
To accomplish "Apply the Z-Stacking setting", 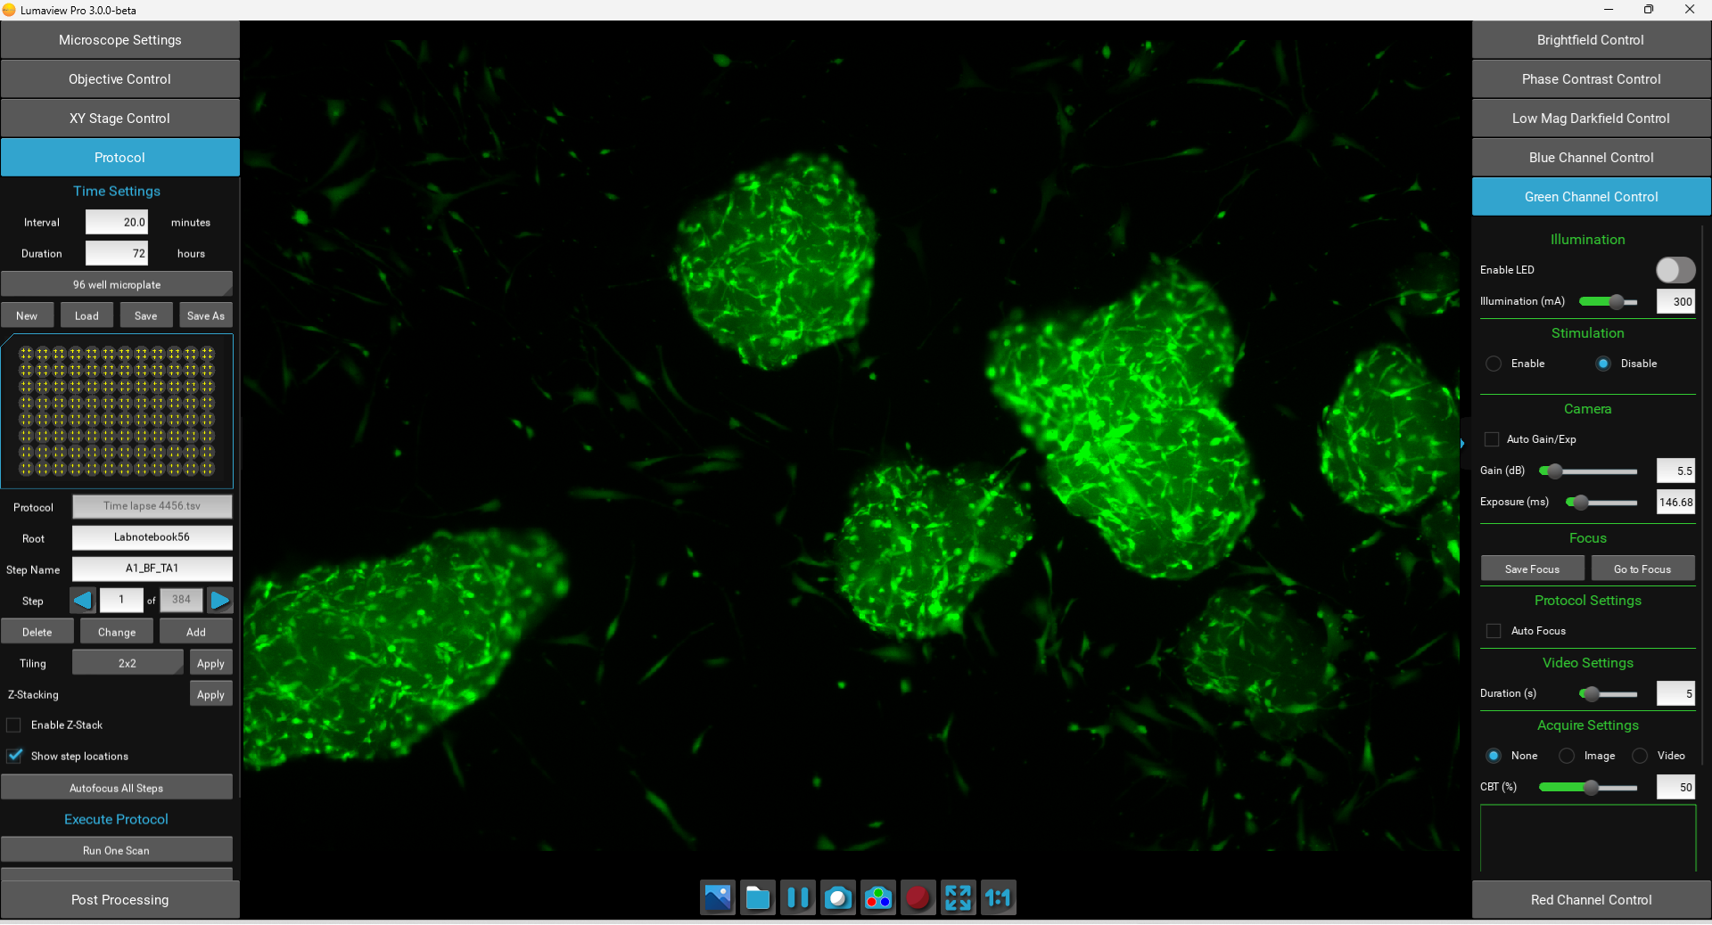I will [x=210, y=694].
